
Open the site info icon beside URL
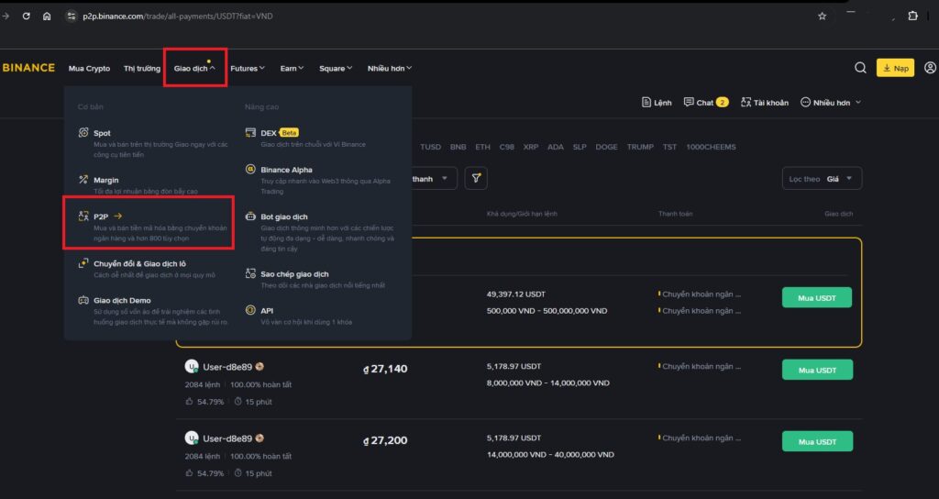[72, 17]
